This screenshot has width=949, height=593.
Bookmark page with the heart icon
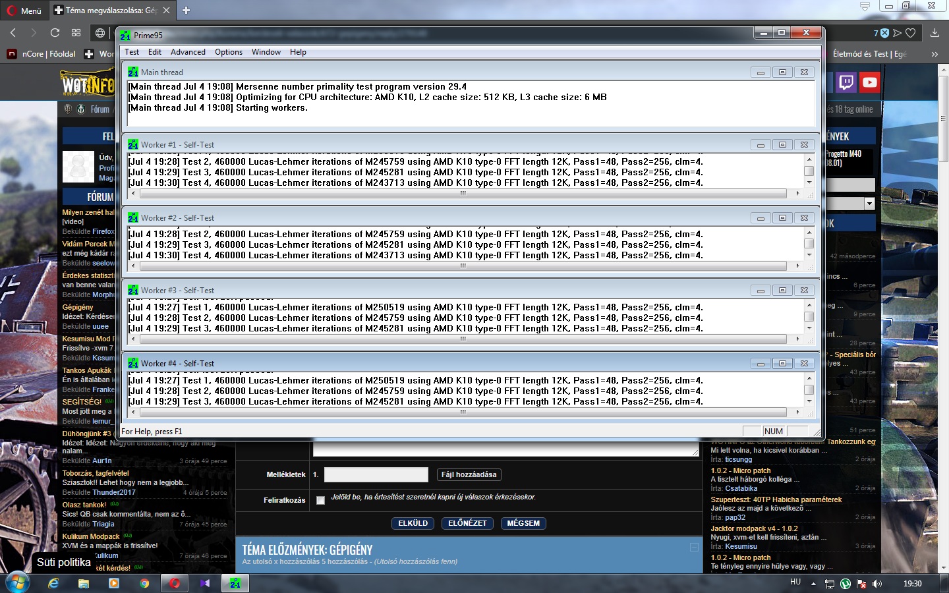910,32
